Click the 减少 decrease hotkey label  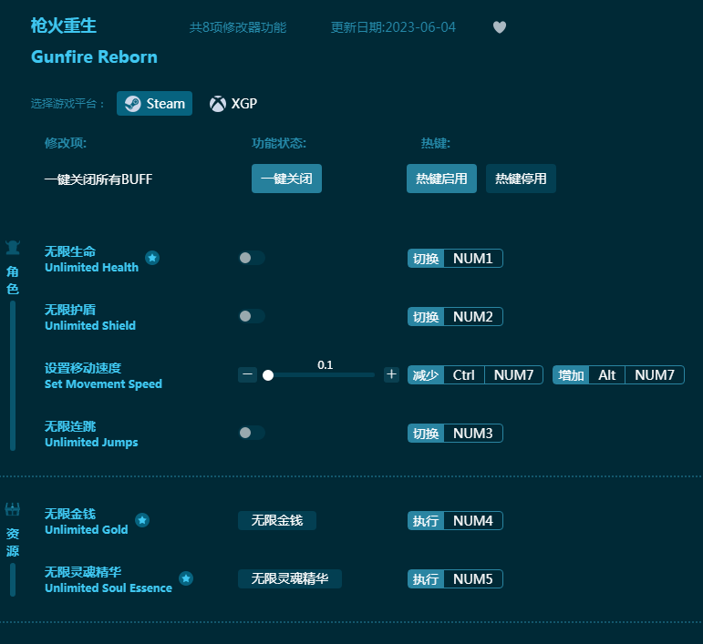(x=426, y=375)
